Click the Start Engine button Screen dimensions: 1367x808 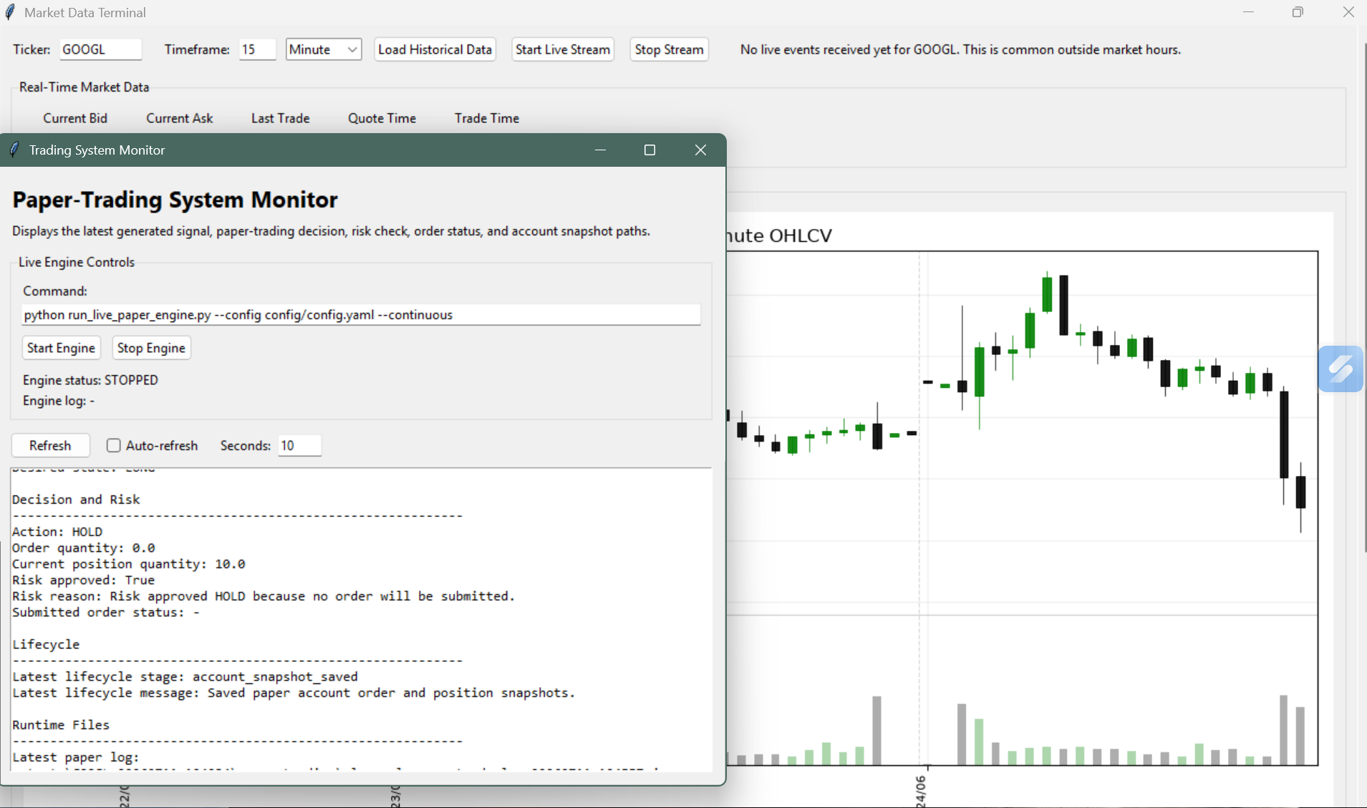61,348
